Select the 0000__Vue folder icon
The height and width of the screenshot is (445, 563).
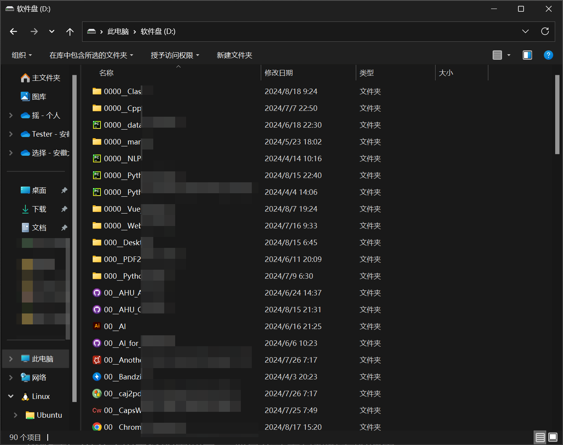(97, 209)
